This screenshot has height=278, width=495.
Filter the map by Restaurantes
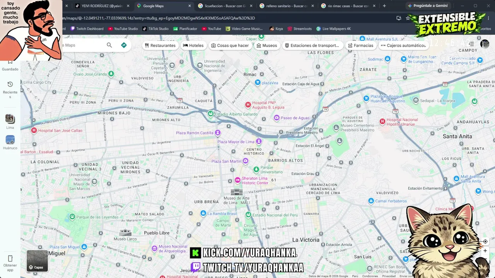coord(160,46)
